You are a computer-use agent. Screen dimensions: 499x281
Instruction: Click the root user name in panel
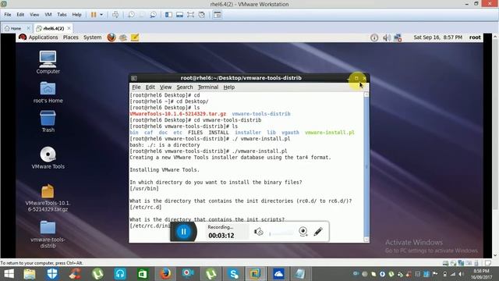tap(475, 37)
